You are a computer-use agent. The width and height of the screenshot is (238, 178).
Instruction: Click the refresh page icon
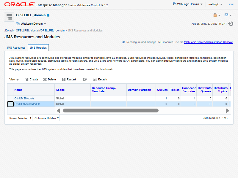pyautogui.click(x=231, y=24)
